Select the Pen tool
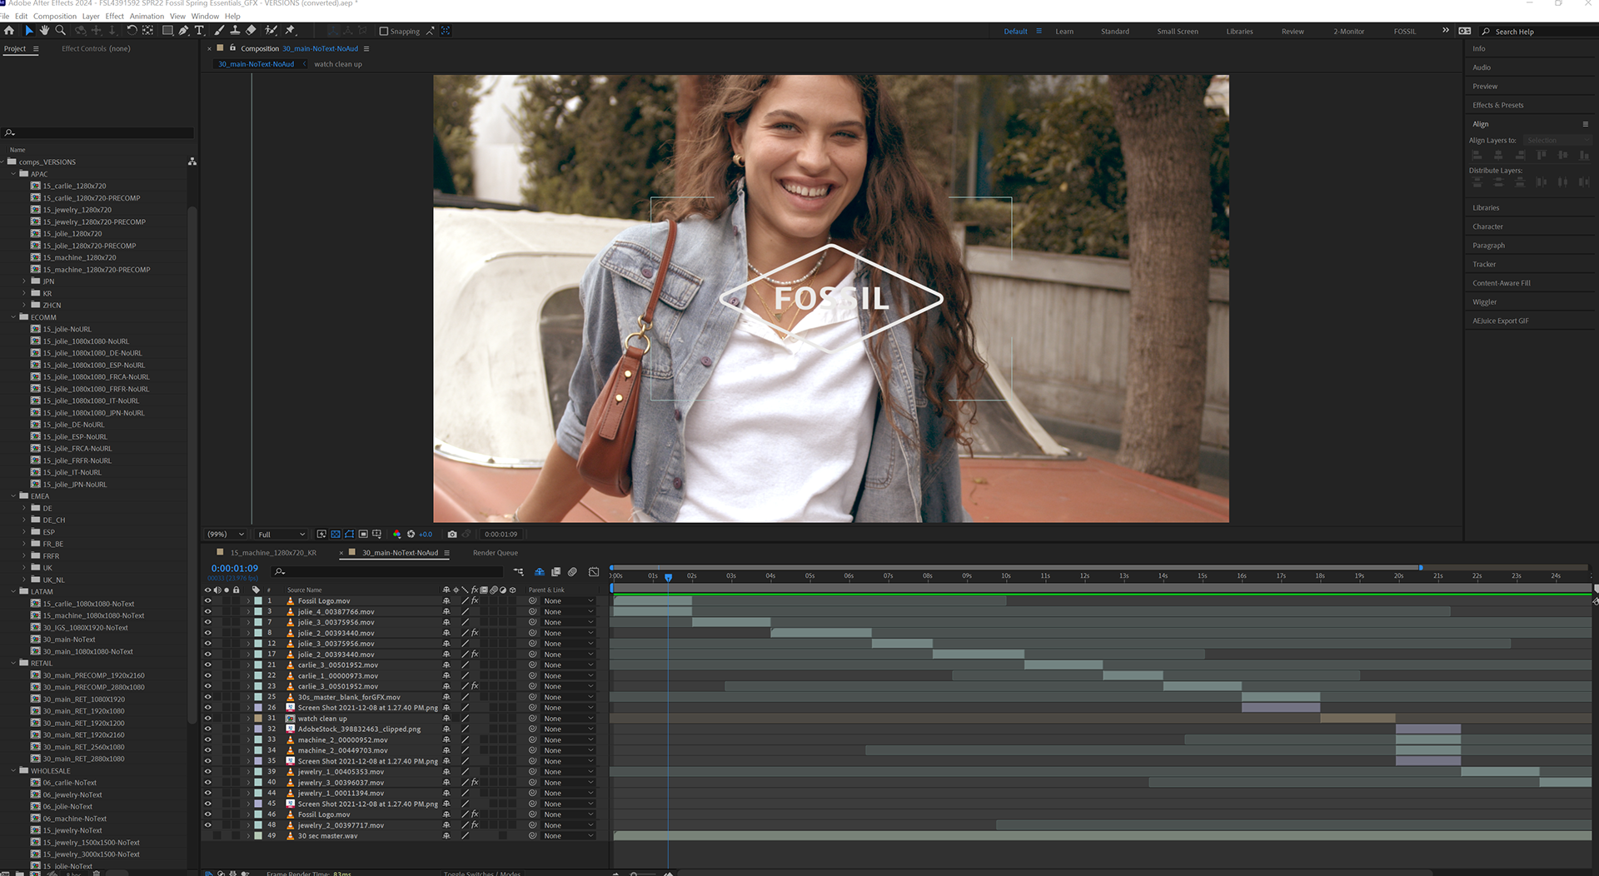The width and height of the screenshot is (1599, 876). [x=183, y=31]
